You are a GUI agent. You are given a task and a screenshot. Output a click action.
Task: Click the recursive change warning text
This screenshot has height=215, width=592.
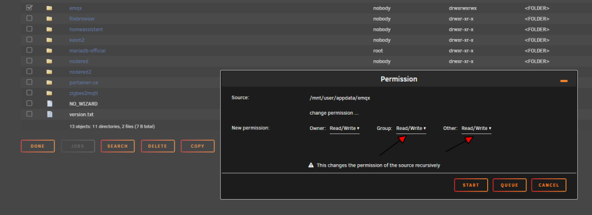pos(378,165)
